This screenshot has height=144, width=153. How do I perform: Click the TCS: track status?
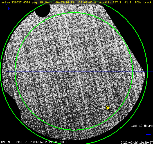[143, 3]
